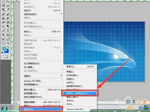Image resolution: width=150 pixels, height=112 pixels.
Task: Select the Path Selection arrow tool
Action: click(x=3, y=35)
